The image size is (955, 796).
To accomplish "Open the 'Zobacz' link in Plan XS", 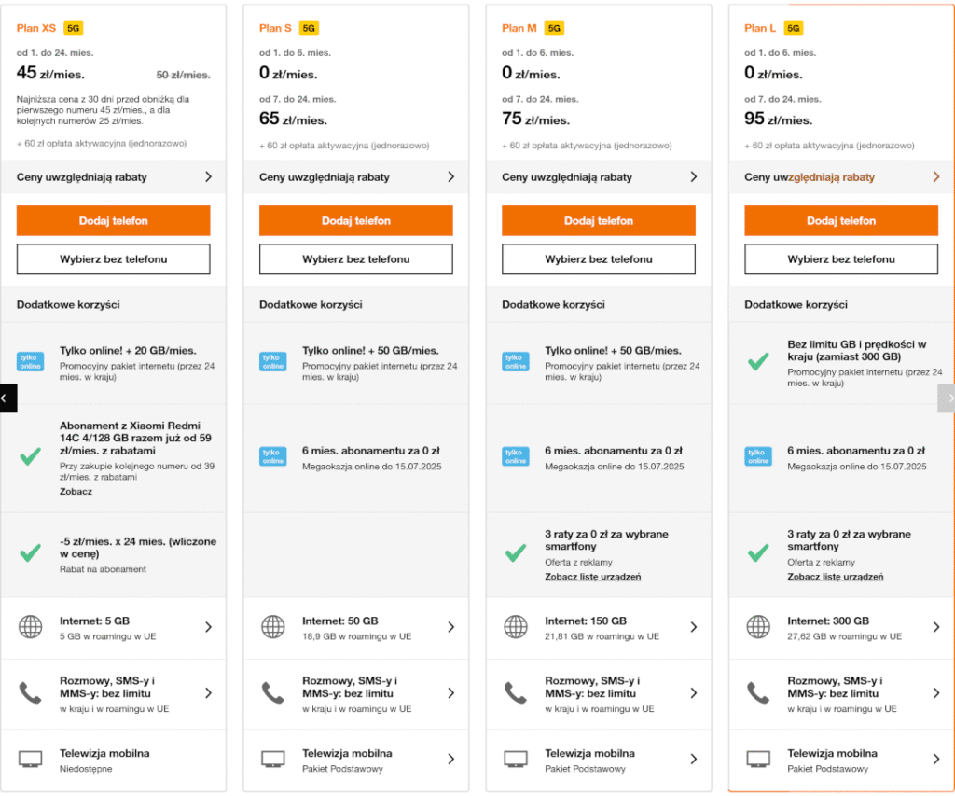I will (76, 491).
